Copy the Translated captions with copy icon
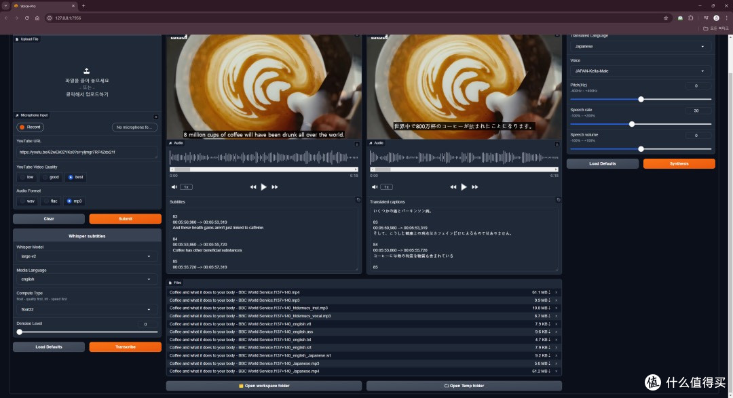This screenshot has height=398, width=733. [558, 200]
